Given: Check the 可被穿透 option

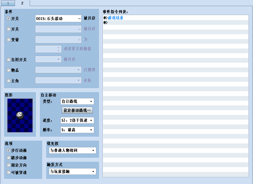Looking at the screenshot, I should click(x=9, y=172).
